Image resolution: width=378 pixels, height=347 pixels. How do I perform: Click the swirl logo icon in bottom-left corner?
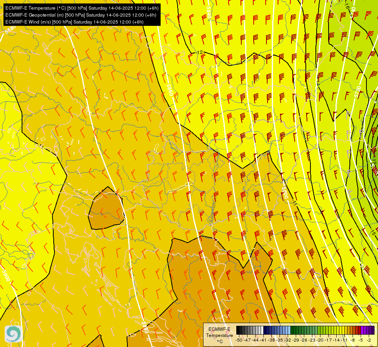[14, 334]
